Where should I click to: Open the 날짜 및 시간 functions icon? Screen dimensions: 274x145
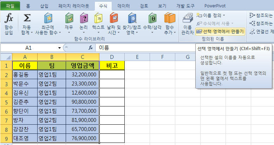[114, 18]
